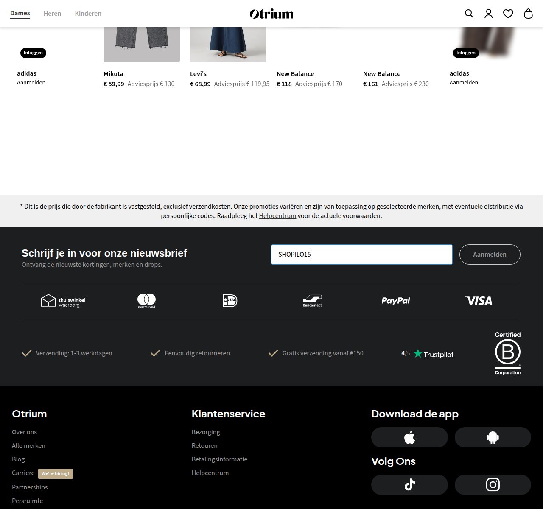Image resolution: width=543 pixels, height=509 pixels.
Task: Open the search magnifier icon
Action: coord(469,14)
